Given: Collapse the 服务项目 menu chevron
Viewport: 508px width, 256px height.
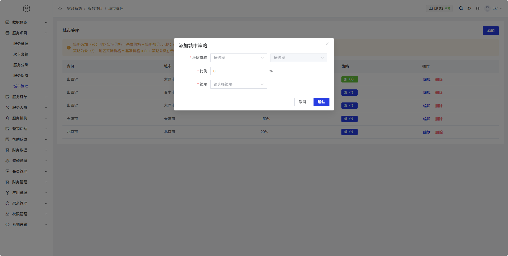Looking at the screenshot, I should click(46, 33).
